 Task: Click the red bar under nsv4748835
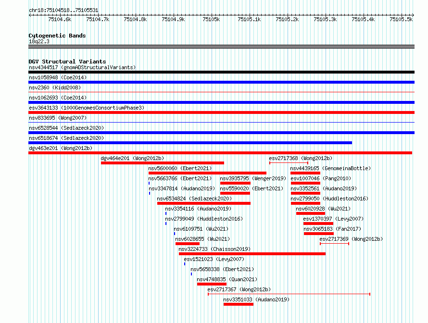click(x=212, y=284)
